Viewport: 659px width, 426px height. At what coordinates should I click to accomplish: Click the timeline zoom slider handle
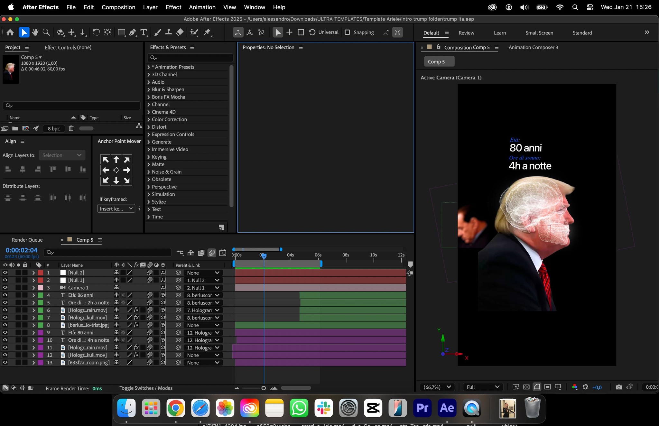264,388
